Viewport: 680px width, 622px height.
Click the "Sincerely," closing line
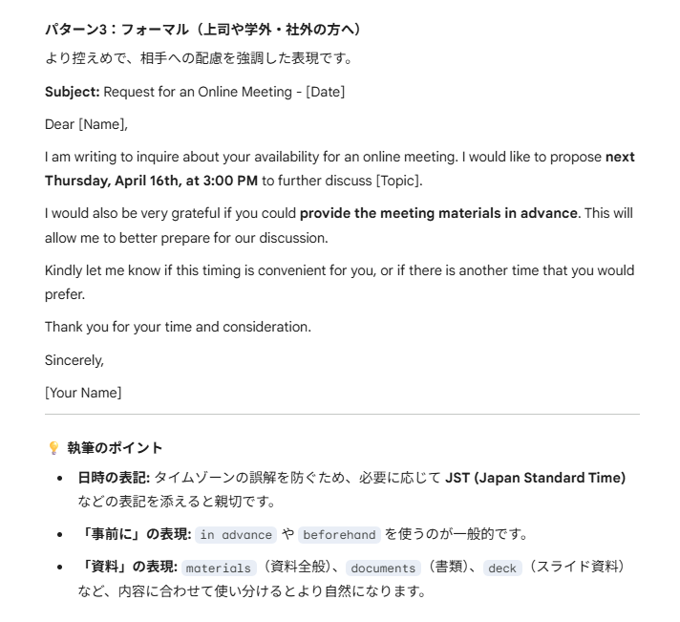[74, 360]
